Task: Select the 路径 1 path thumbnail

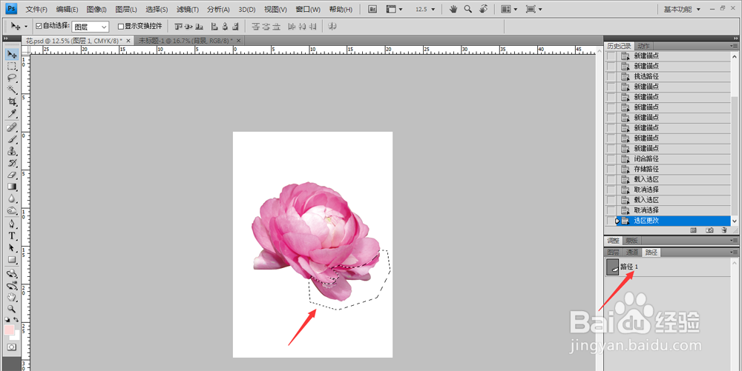Action: [613, 267]
